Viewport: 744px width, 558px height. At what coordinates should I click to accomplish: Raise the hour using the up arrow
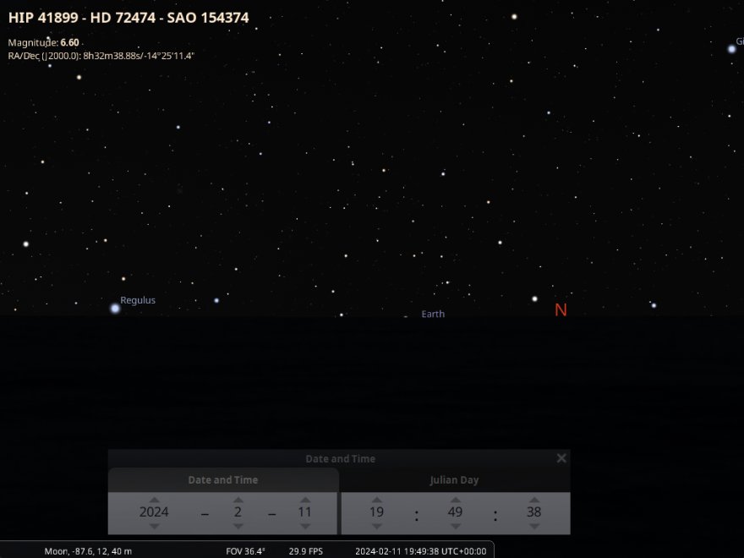(x=376, y=499)
